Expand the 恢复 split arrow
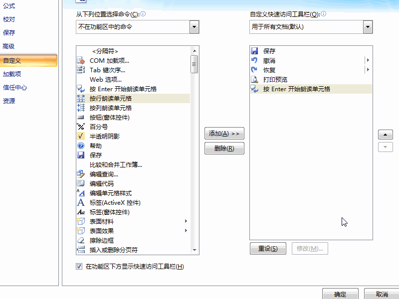This screenshot has height=299, width=399. click(368, 70)
